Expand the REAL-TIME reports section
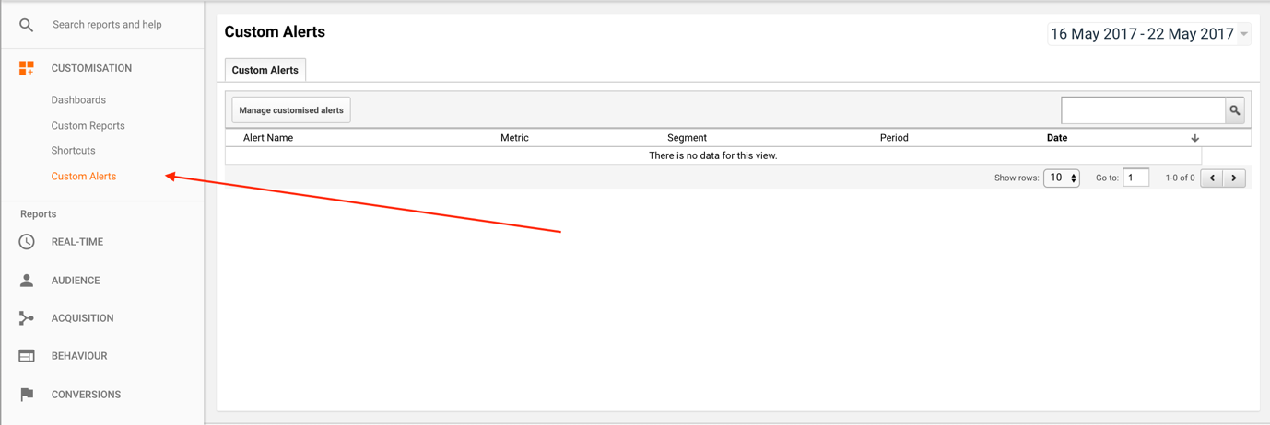The width and height of the screenshot is (1270, 425). [x=77, y=242]
